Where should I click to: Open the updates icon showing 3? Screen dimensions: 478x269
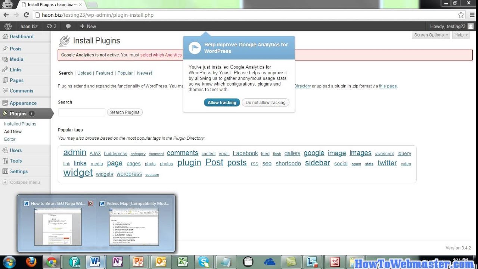coord(52,27)
